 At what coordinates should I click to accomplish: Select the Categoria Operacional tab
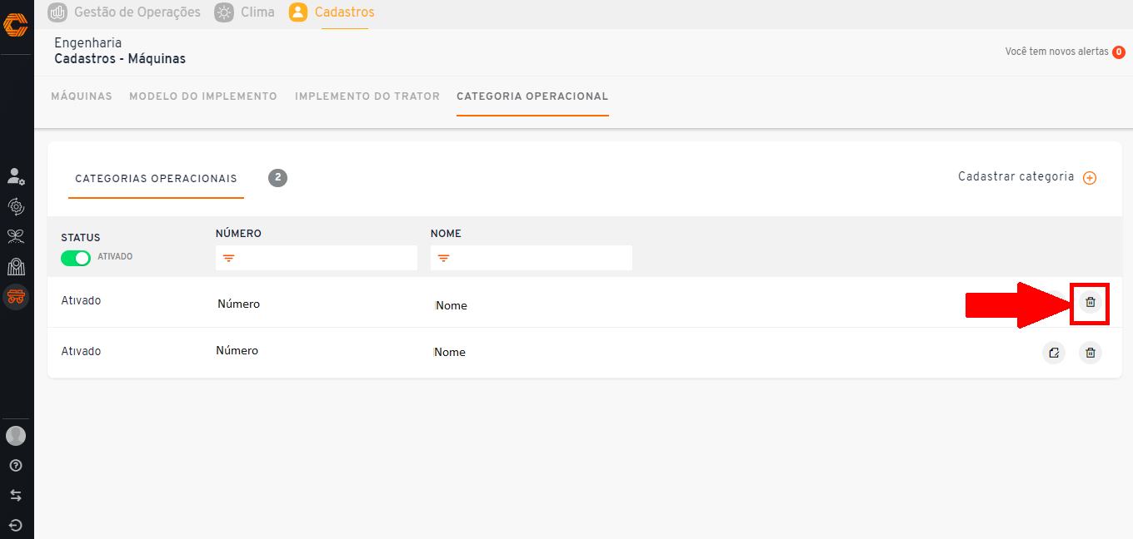[532, 96]
